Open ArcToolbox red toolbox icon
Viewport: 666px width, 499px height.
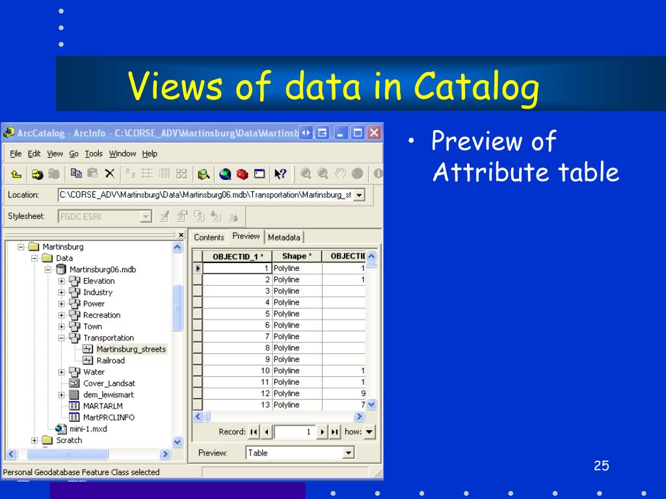coord(242,174)
